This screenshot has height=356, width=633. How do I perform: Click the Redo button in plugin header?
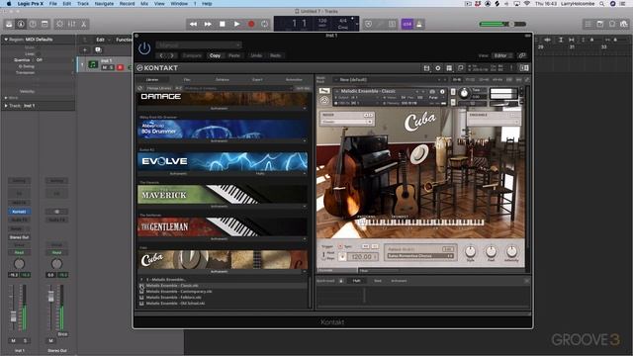click(275, 55)
